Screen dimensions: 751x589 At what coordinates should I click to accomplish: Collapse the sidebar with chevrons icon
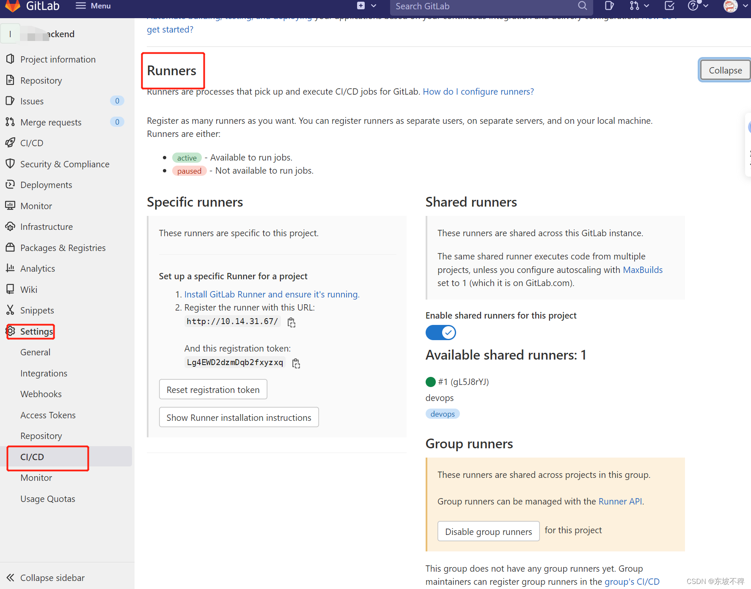tap(11, 578)
